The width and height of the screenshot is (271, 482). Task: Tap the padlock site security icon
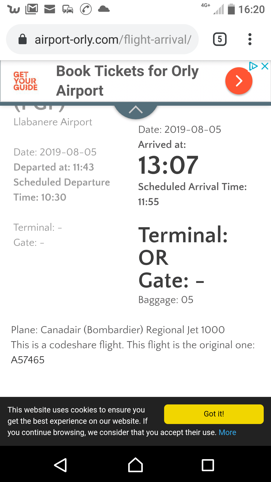pyautogui.click(x=23, y=39)
